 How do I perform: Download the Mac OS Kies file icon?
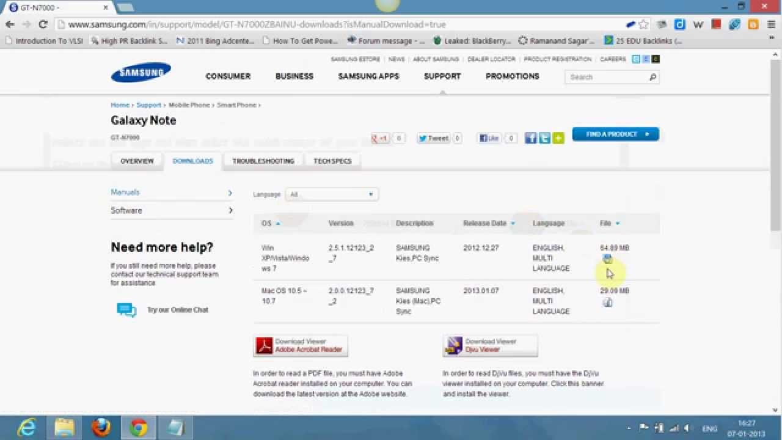click(607, 302)
